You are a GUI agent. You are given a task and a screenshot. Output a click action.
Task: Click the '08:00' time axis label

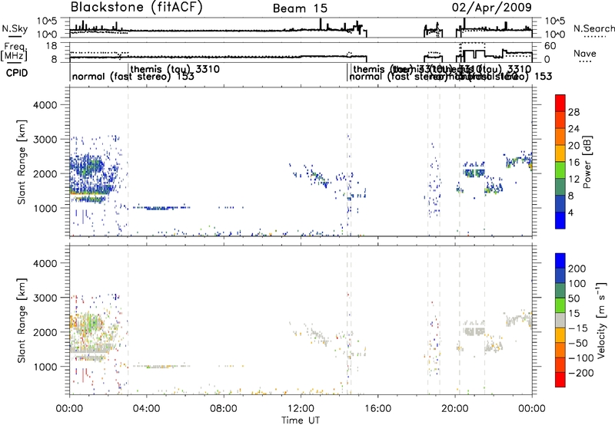click(224, 409)
